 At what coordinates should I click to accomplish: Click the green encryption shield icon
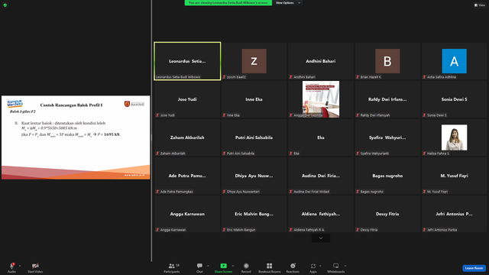tap(5, 5)
